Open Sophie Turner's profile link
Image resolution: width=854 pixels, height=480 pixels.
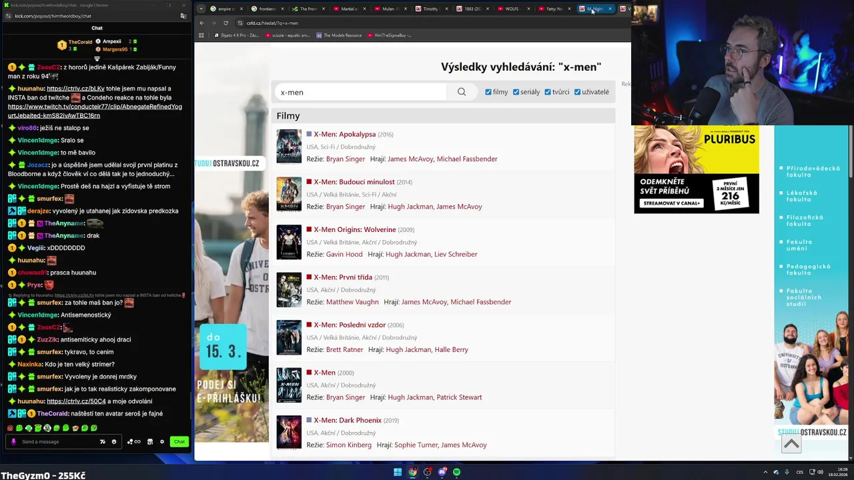coord(416,445)
